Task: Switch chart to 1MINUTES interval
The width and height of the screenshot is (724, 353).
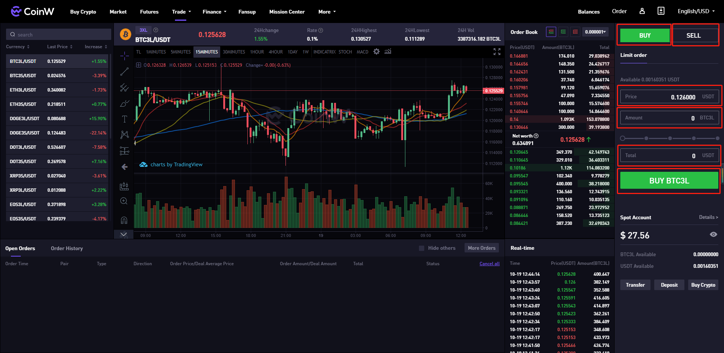Action: [x=156, y=52]
